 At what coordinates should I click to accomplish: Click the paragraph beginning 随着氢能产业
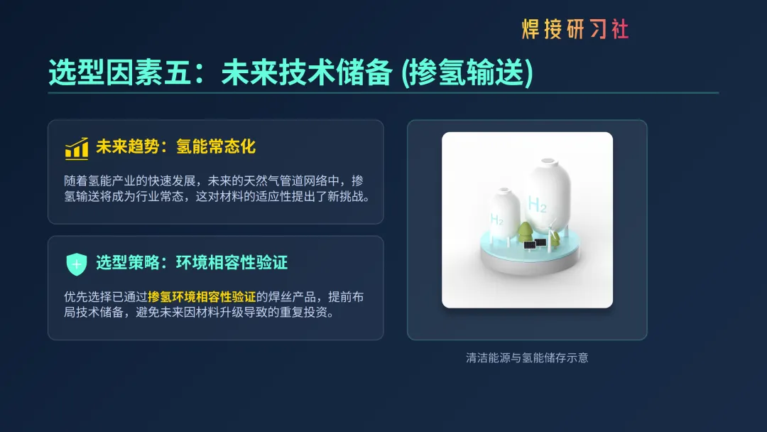click(x=217, y=188)
